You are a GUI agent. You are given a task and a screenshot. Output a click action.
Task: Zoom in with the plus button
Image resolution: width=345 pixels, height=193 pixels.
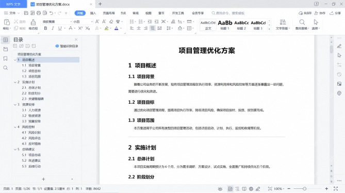tap(327, 188)
